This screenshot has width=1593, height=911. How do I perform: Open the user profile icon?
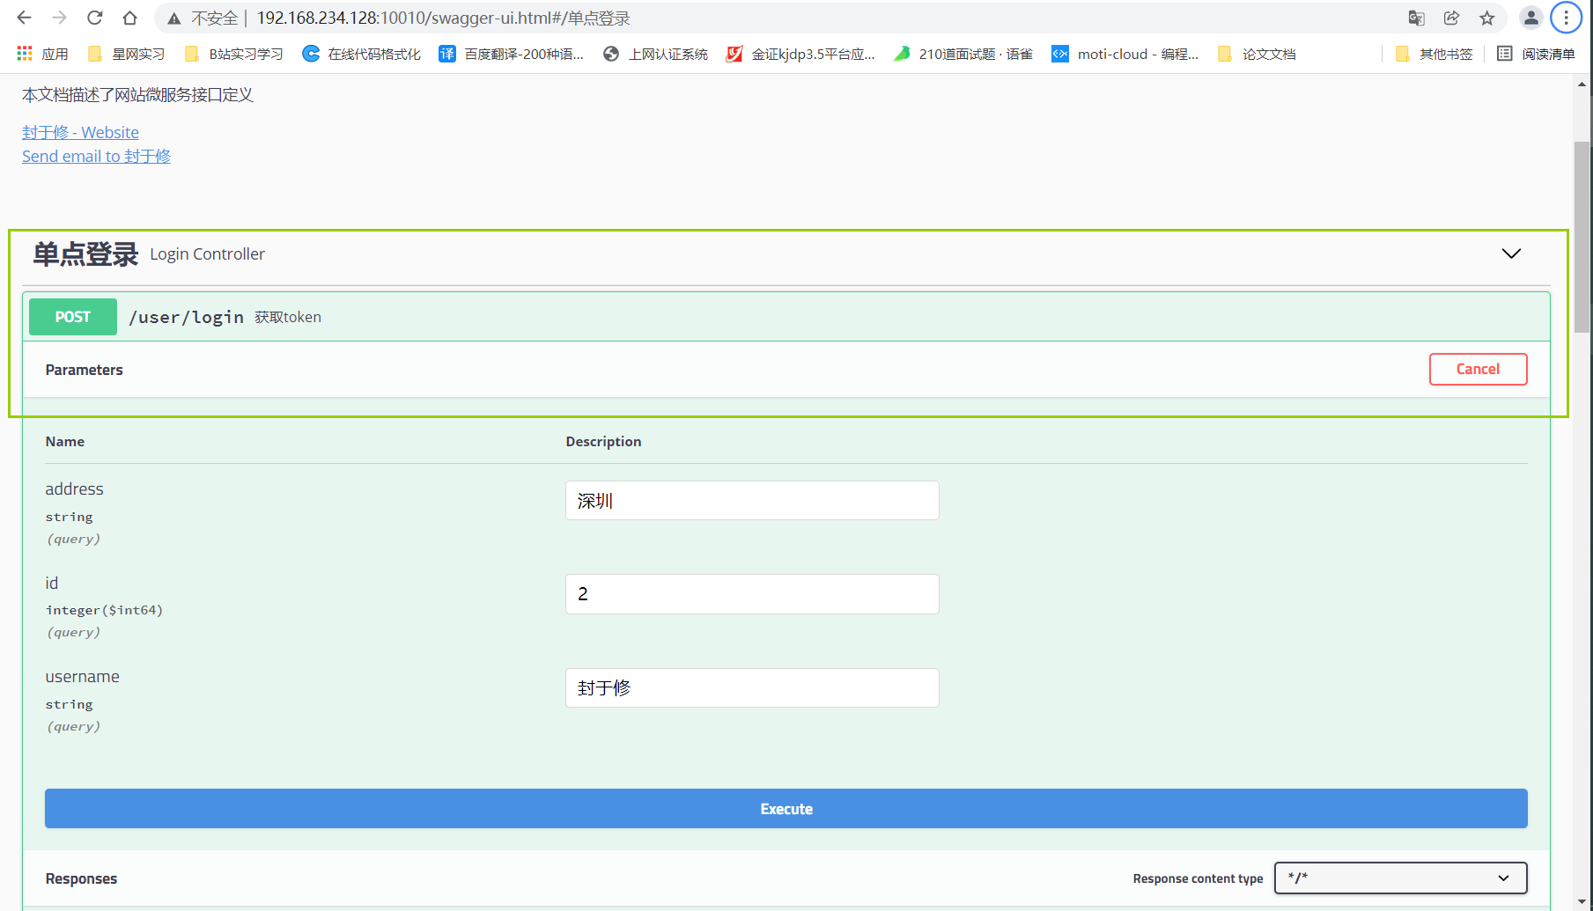tap(1531, 18)
